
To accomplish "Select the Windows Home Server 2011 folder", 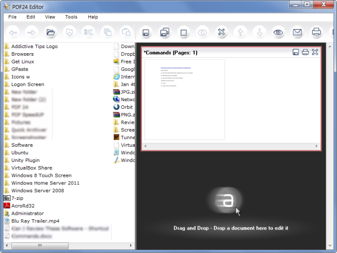I will [42, 183].
